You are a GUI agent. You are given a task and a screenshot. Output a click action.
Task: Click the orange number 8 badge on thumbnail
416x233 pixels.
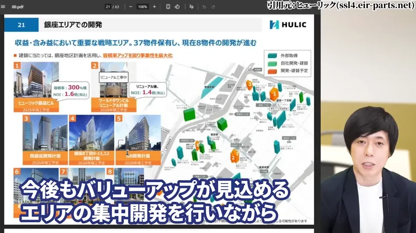pos(110,171)
